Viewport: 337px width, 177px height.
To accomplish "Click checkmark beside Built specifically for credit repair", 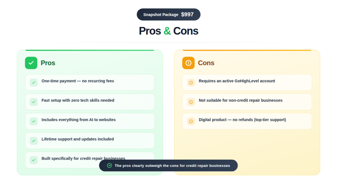I will pyautogui.click(x=34, y=160).
